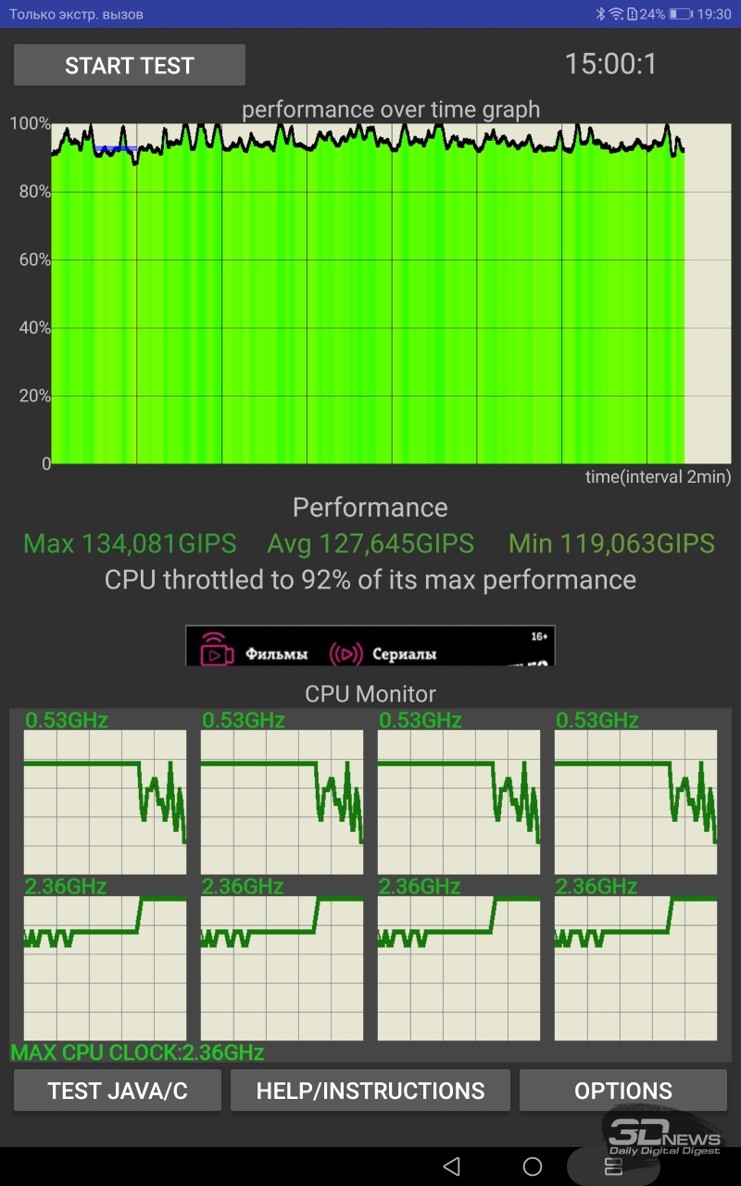Open the OPTIONS menu

[623, 1091]
